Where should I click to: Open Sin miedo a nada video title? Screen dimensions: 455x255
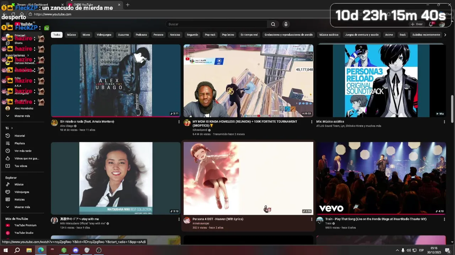tap(87, 121)
